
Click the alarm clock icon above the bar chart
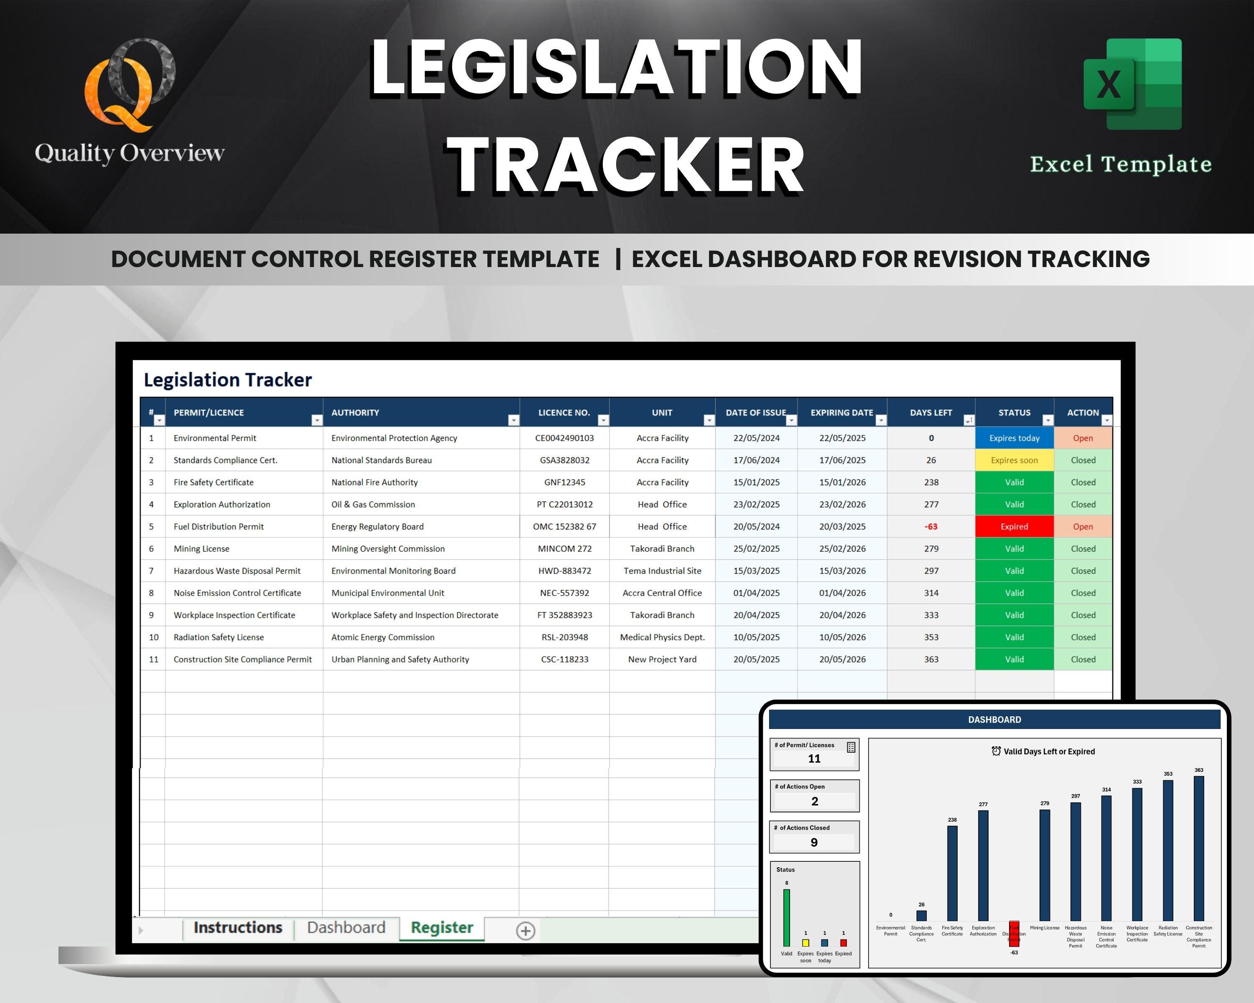[997, 751]
